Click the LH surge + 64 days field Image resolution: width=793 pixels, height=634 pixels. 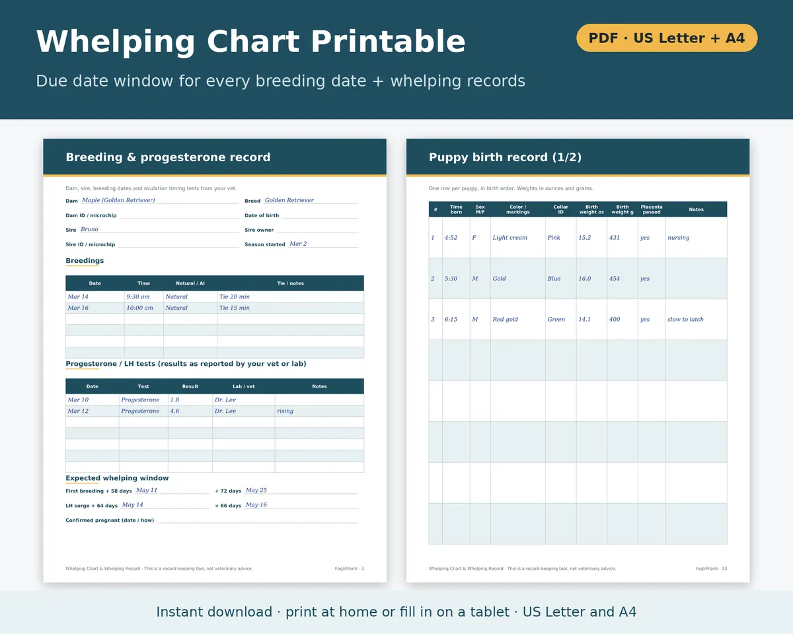click(x=164, y=505)
